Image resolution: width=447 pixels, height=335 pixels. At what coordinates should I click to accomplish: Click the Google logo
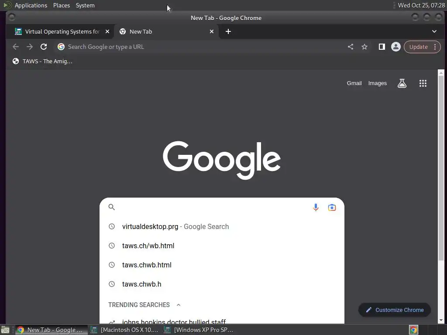pos(222,160)
